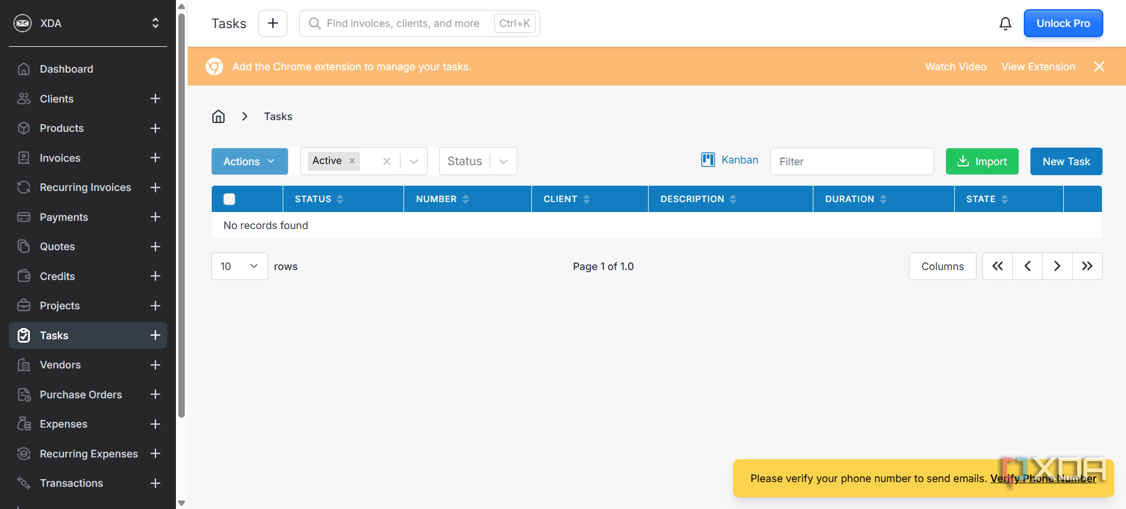This screenshot has width=1126, height=509.
Task: Sort by the Number column
Action: point(442,199)
